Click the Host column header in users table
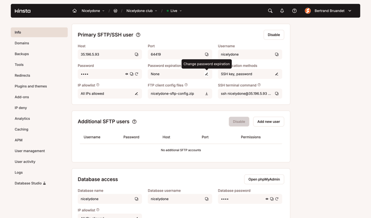Viewport: 371px width, 218px height. 166,137
